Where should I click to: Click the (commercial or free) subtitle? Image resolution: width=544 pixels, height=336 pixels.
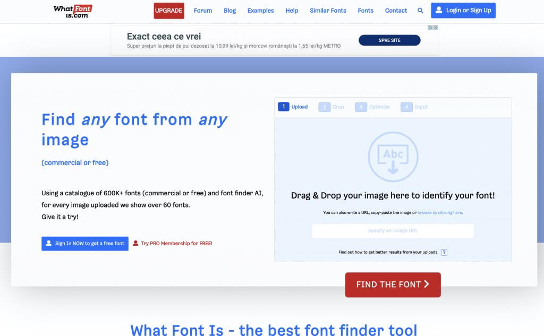tap(75, 162)
